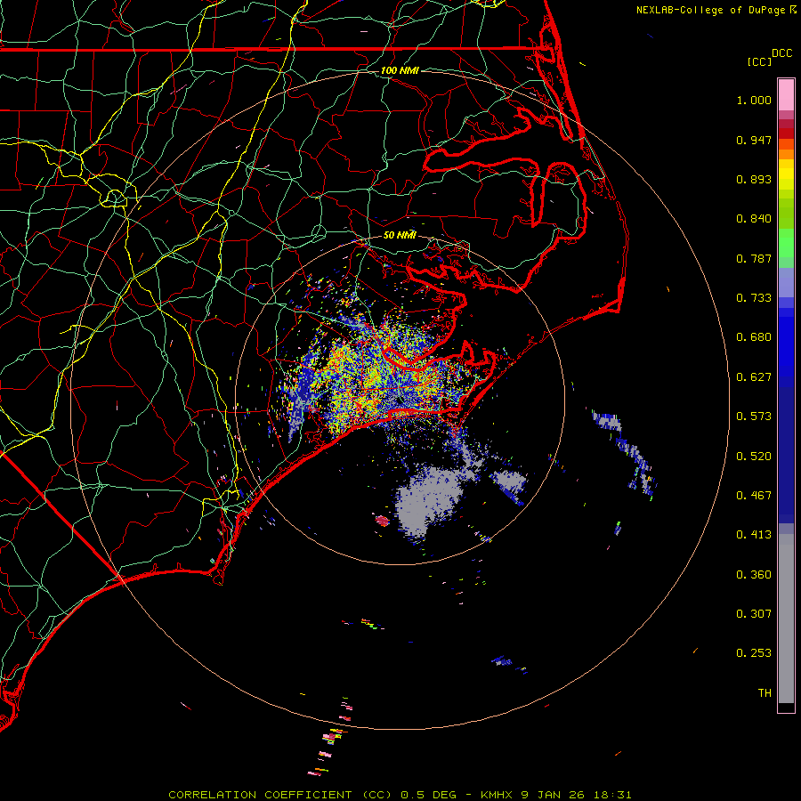Click the pink top segment of color bar
This screenshot has width=801, height=801.
tap(786, 95)
